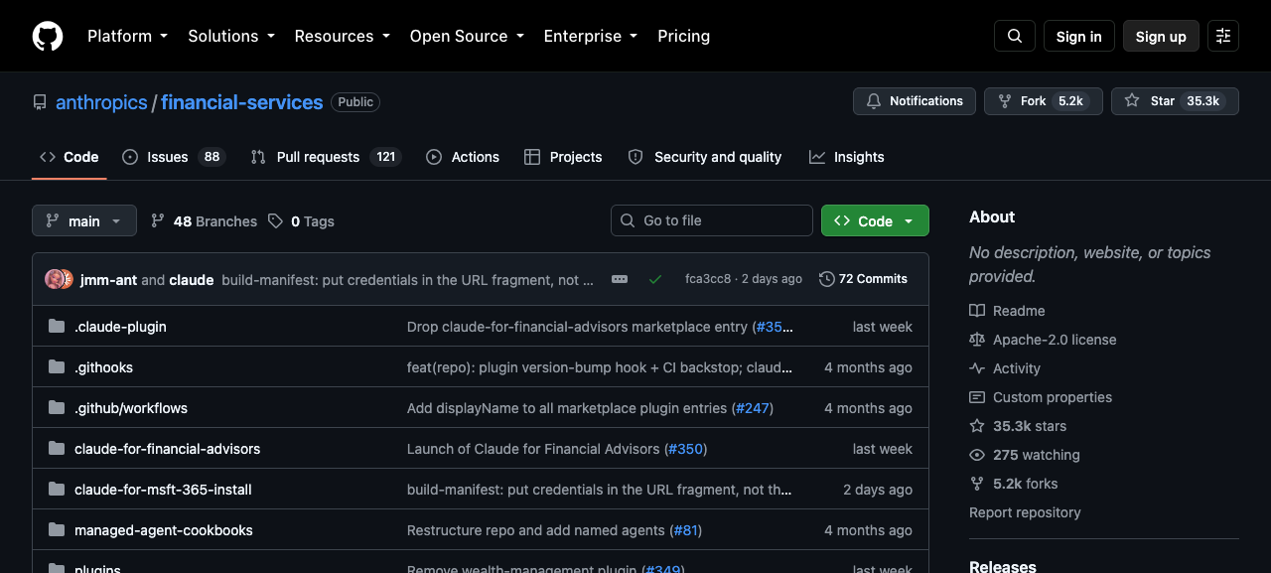Viewport: 1271px width, 573px height.
Task: Click the history clock icon by 72 Commits
Action: point(826,279)
